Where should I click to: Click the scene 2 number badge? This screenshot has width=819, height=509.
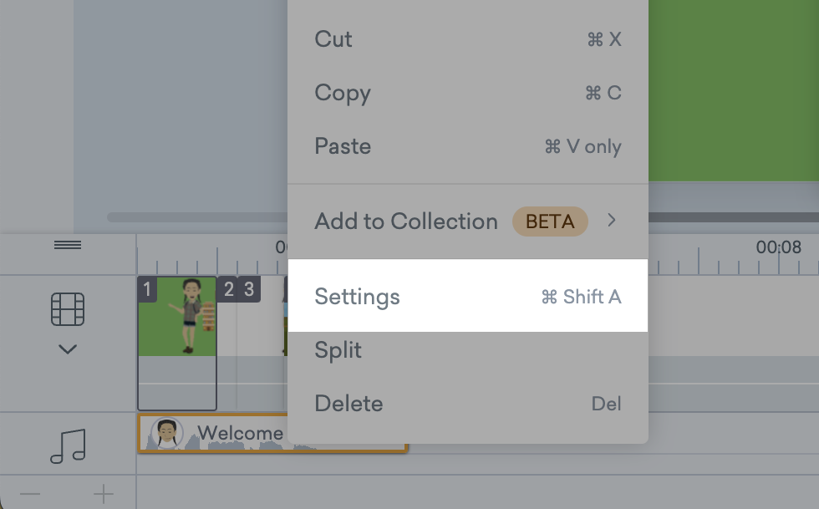228,289
